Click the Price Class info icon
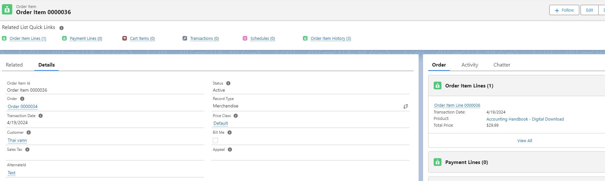The width and height of the screenshot is (605, 181). pos(236,116)
